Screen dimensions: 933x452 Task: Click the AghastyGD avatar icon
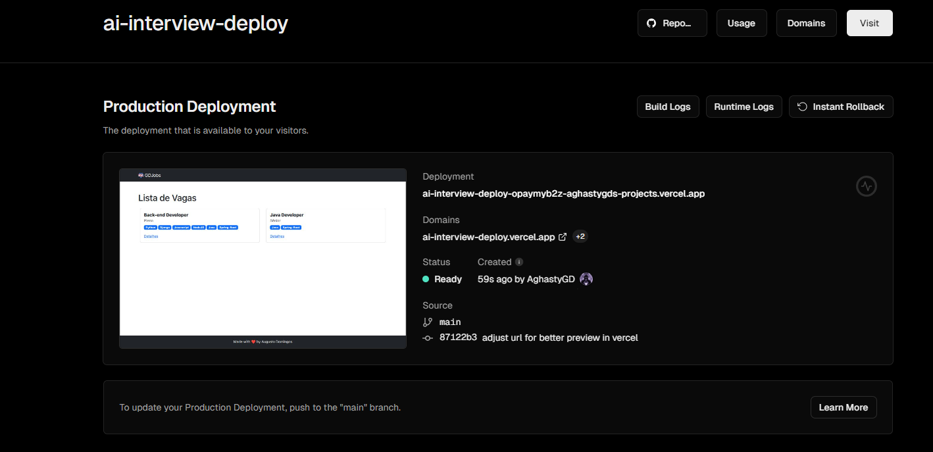tap(586, 279)
